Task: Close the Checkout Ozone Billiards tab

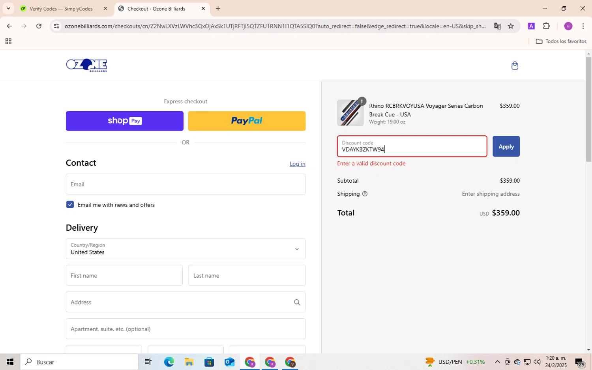Action: pyautogui.click(x=203, y=8)
